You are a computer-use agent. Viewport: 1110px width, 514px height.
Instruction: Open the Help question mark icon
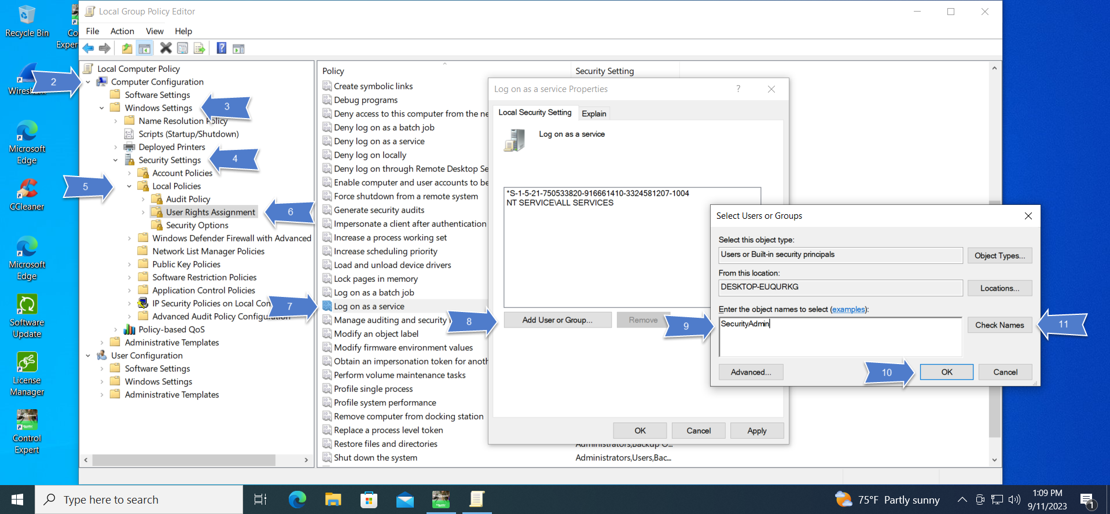click(221, 48)
